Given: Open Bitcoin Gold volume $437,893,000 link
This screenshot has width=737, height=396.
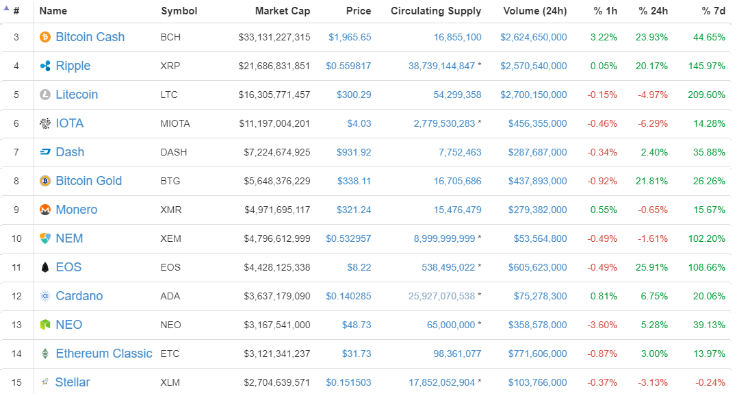Looking at the screenshot, I should click(x=537, y=181).
